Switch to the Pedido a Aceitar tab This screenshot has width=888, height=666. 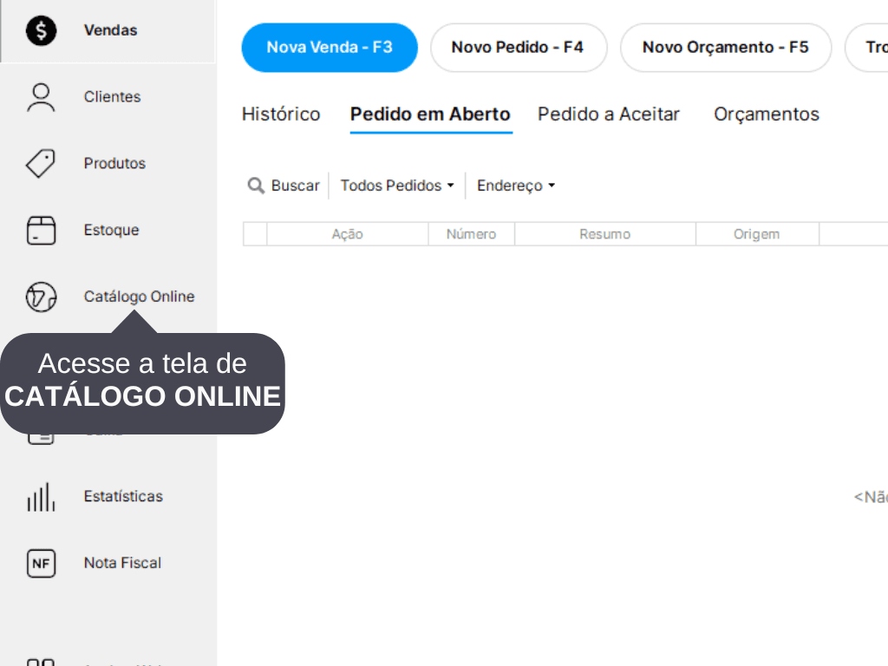click(x=608, y=114)
